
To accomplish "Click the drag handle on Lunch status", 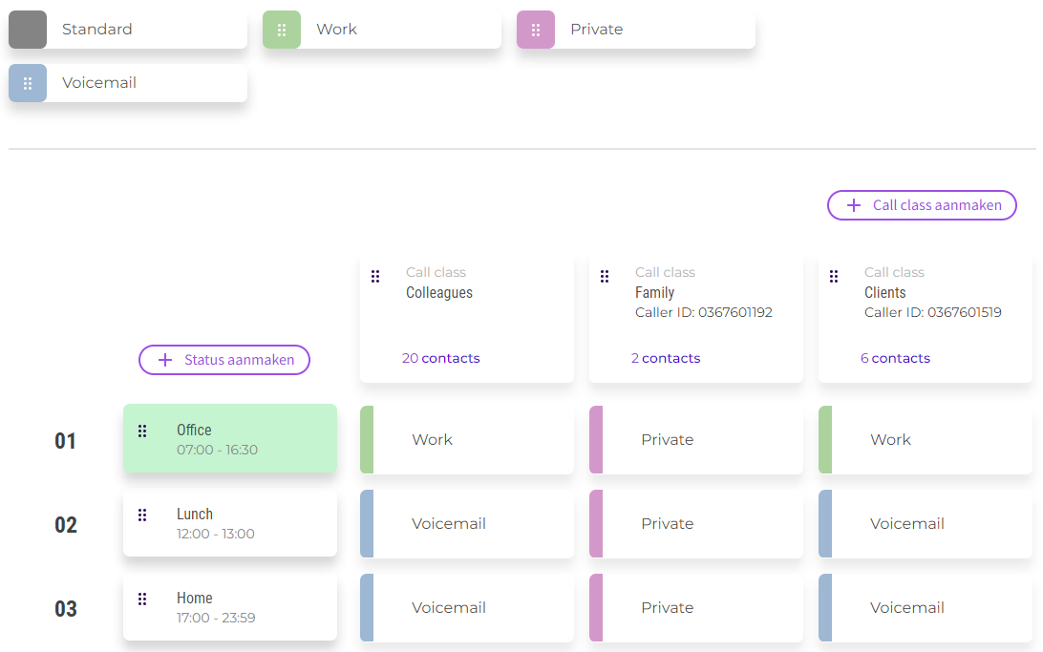I will 142,515.
